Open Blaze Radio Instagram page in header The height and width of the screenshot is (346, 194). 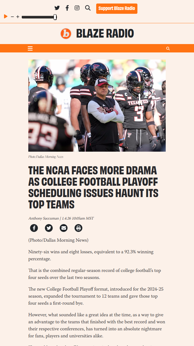point(77,8)
